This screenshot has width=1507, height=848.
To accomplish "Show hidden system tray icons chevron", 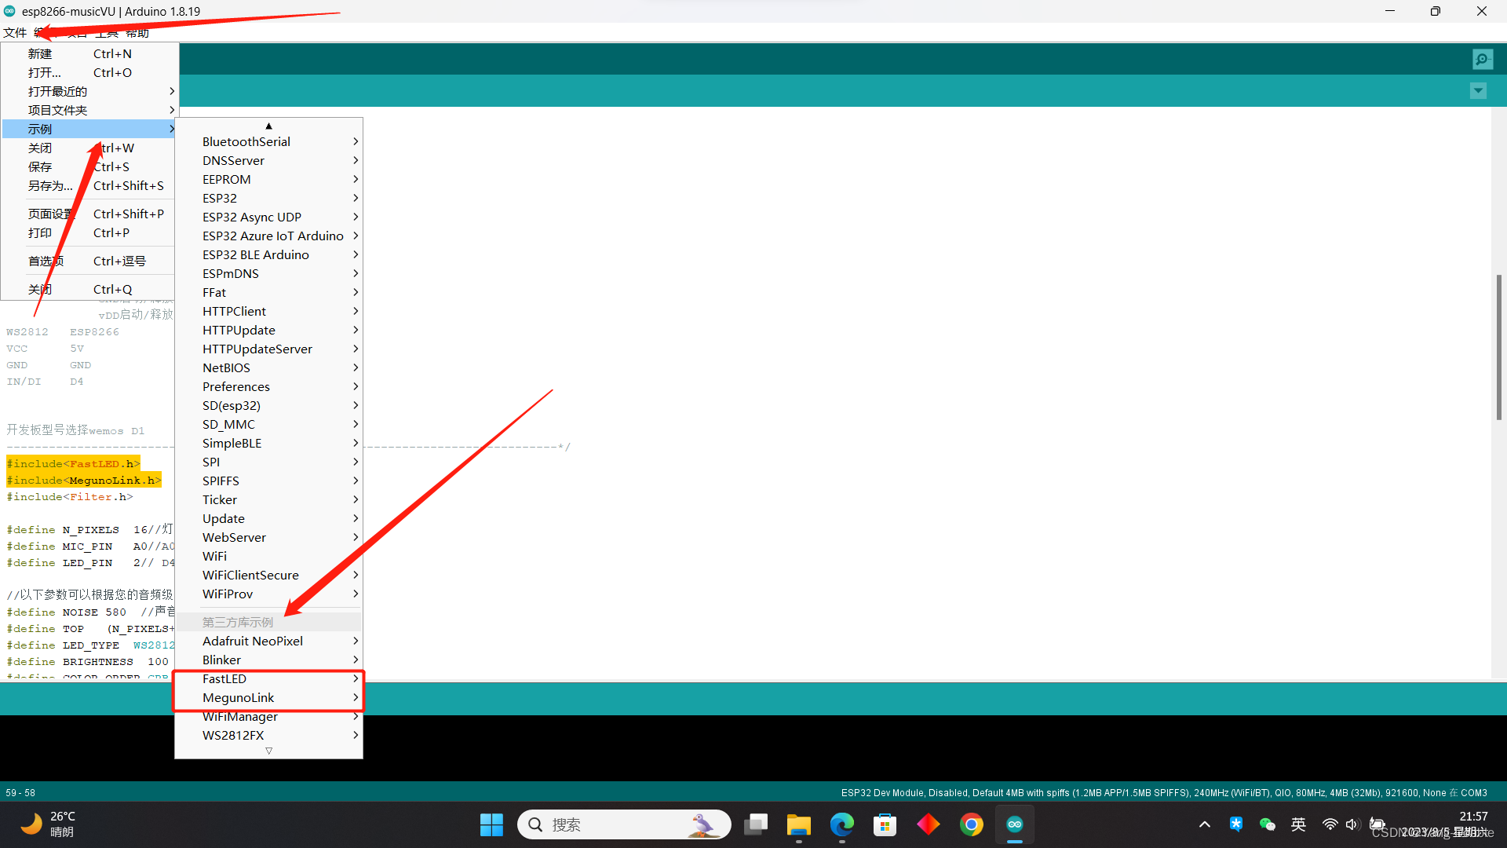I will 1204,824.
